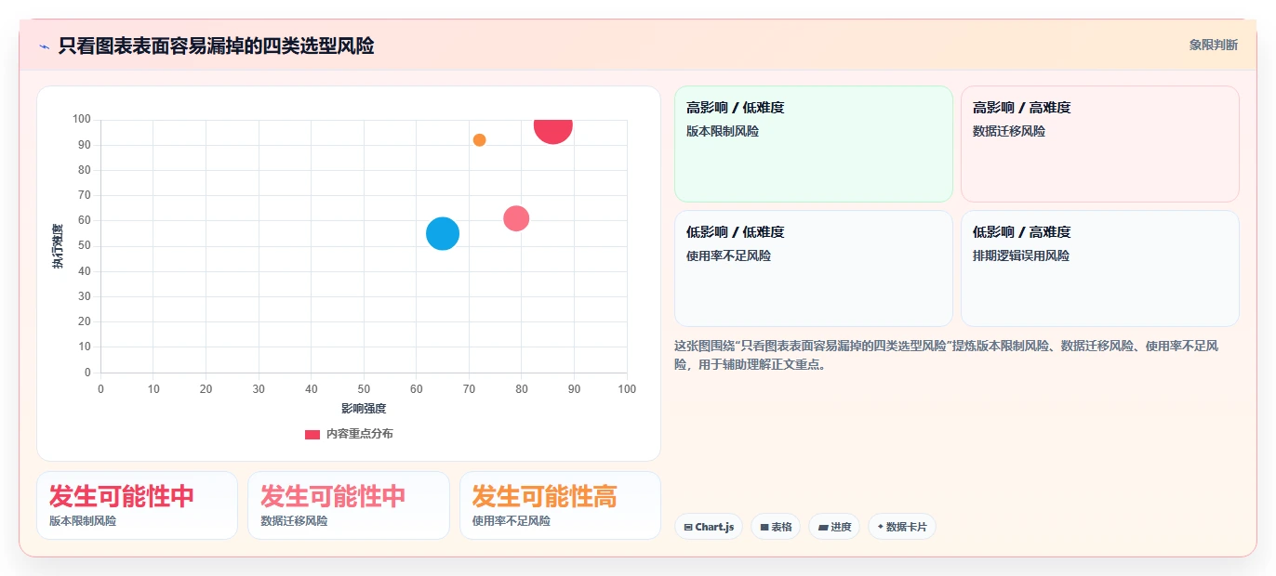Open the 高影响 / 高难度 quadrant card
1276x576 pixels.
click(1100, 144)
